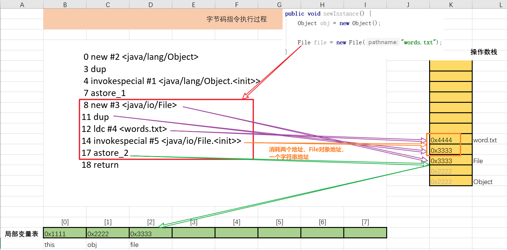The image size is (507, 250).
Task: Select column K header
Action: (x=451, y=4)
